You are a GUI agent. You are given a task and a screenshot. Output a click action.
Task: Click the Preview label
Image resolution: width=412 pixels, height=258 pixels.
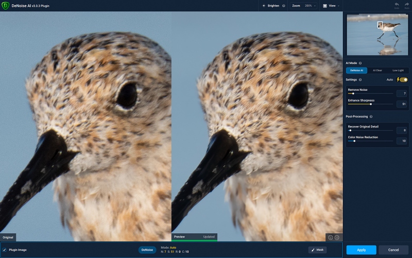[x=179, y=237]
